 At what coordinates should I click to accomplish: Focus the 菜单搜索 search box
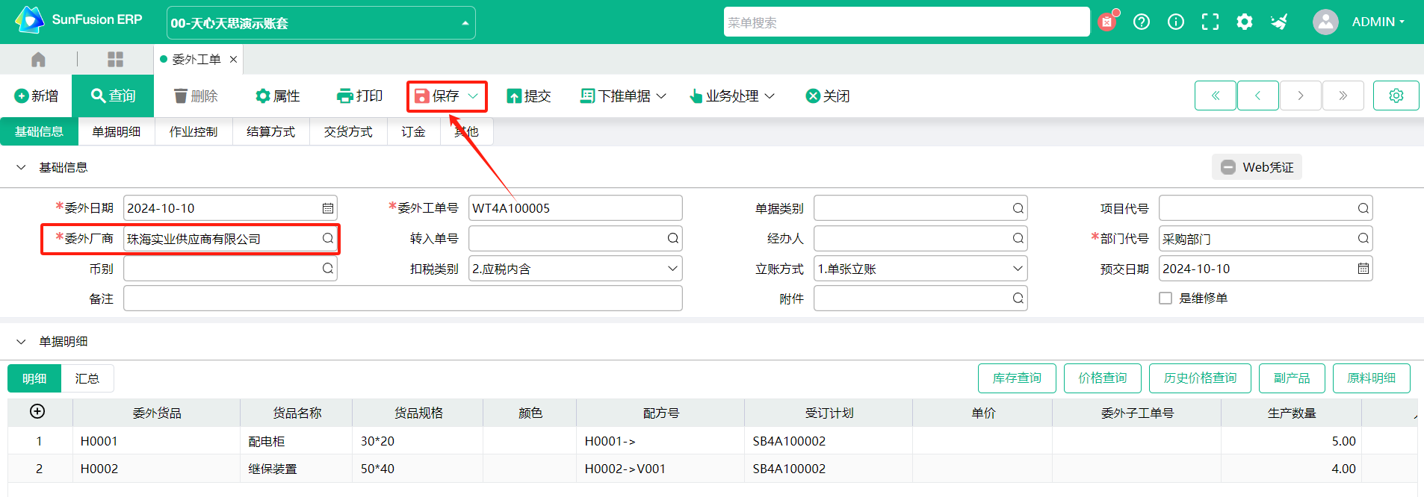point(906,22)
